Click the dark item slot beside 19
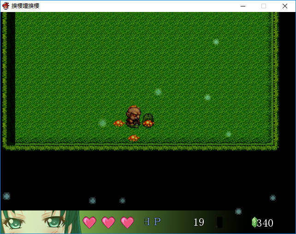 point(220,222)
